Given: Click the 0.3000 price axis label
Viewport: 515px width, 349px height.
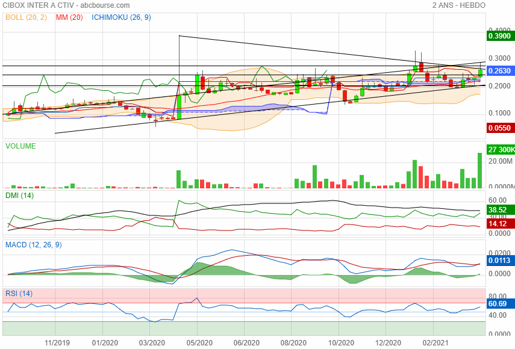Looking at the screenshot, I should coord(499,58).
